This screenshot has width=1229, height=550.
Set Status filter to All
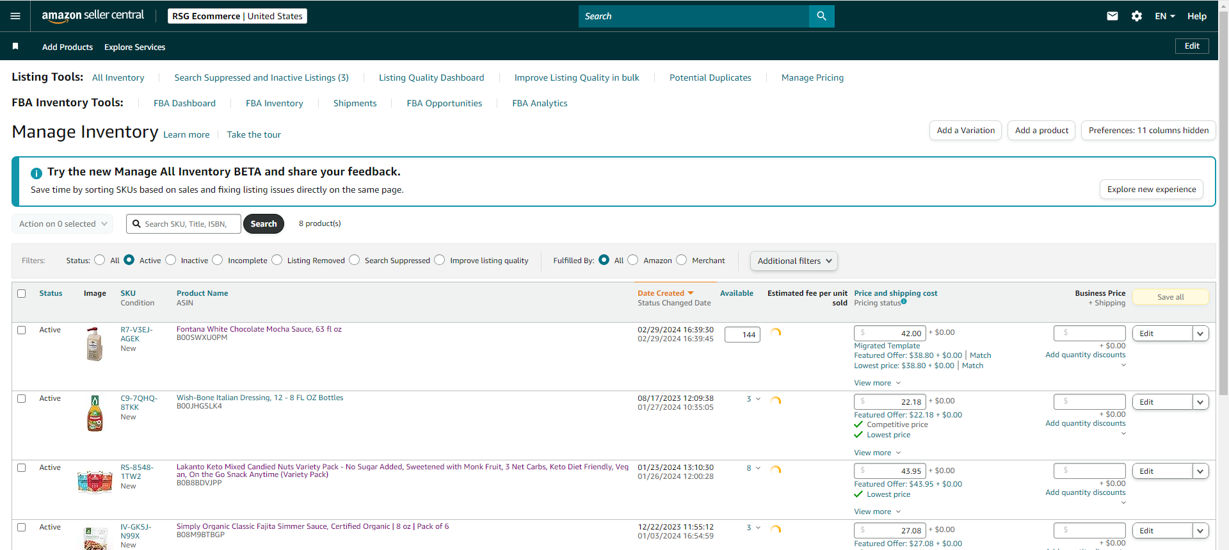click(100, 260)
